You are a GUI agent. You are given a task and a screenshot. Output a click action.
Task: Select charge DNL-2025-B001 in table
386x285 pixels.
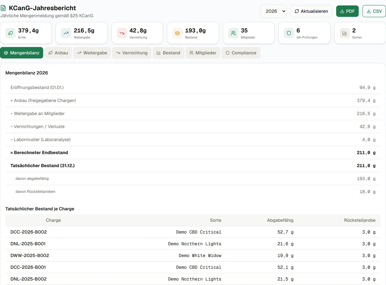[x=28, y=244]
